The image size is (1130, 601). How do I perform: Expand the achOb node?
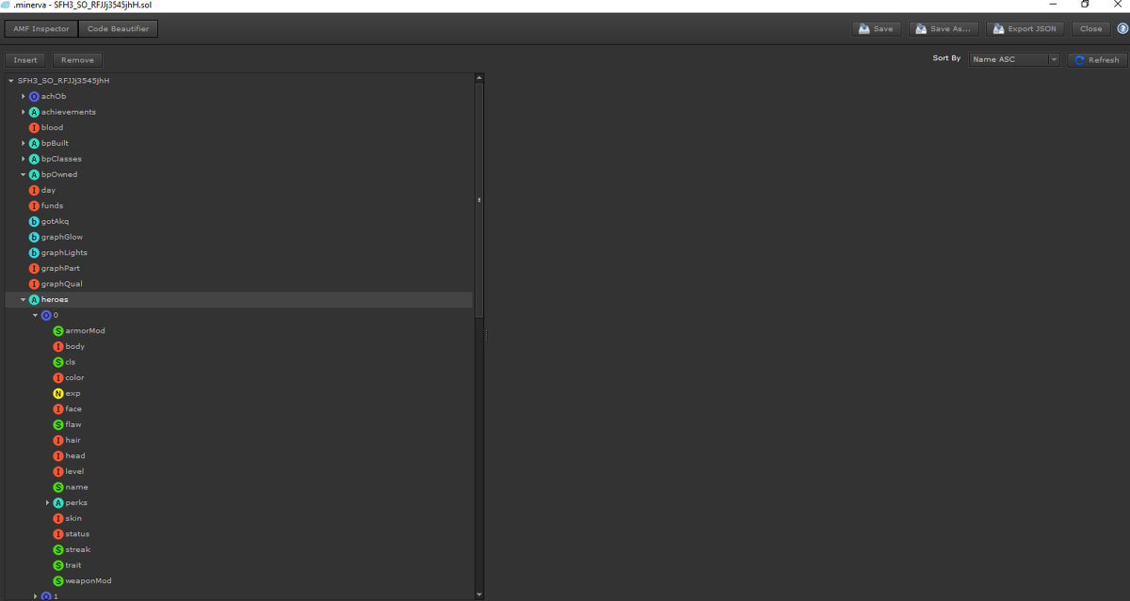pyautogui.click(x=24, y=96)
